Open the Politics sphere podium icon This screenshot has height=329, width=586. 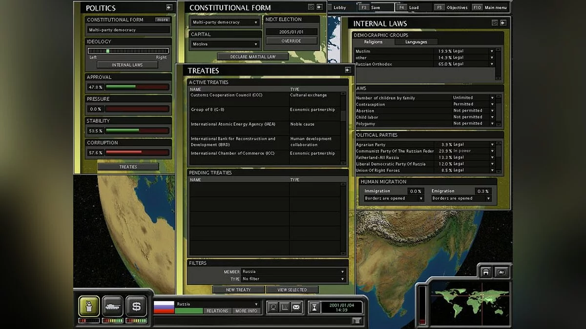(89, 306)
